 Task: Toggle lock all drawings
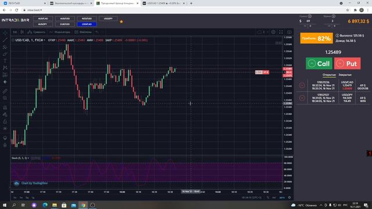[5, 121]
